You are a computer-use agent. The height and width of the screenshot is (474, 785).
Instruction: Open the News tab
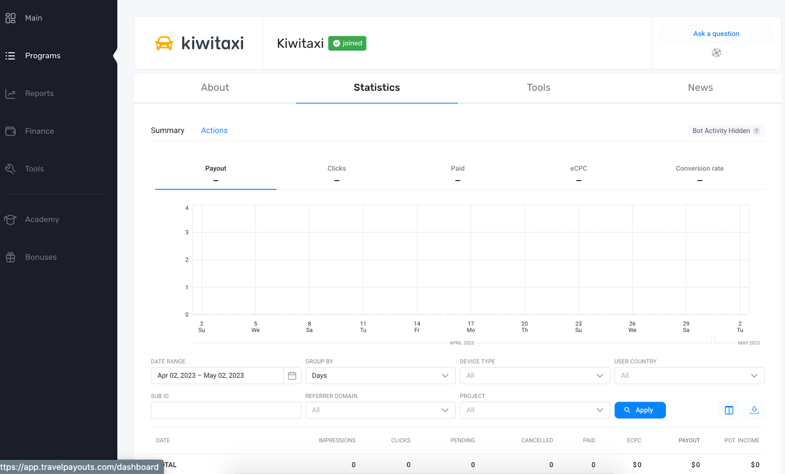point(700,88)
